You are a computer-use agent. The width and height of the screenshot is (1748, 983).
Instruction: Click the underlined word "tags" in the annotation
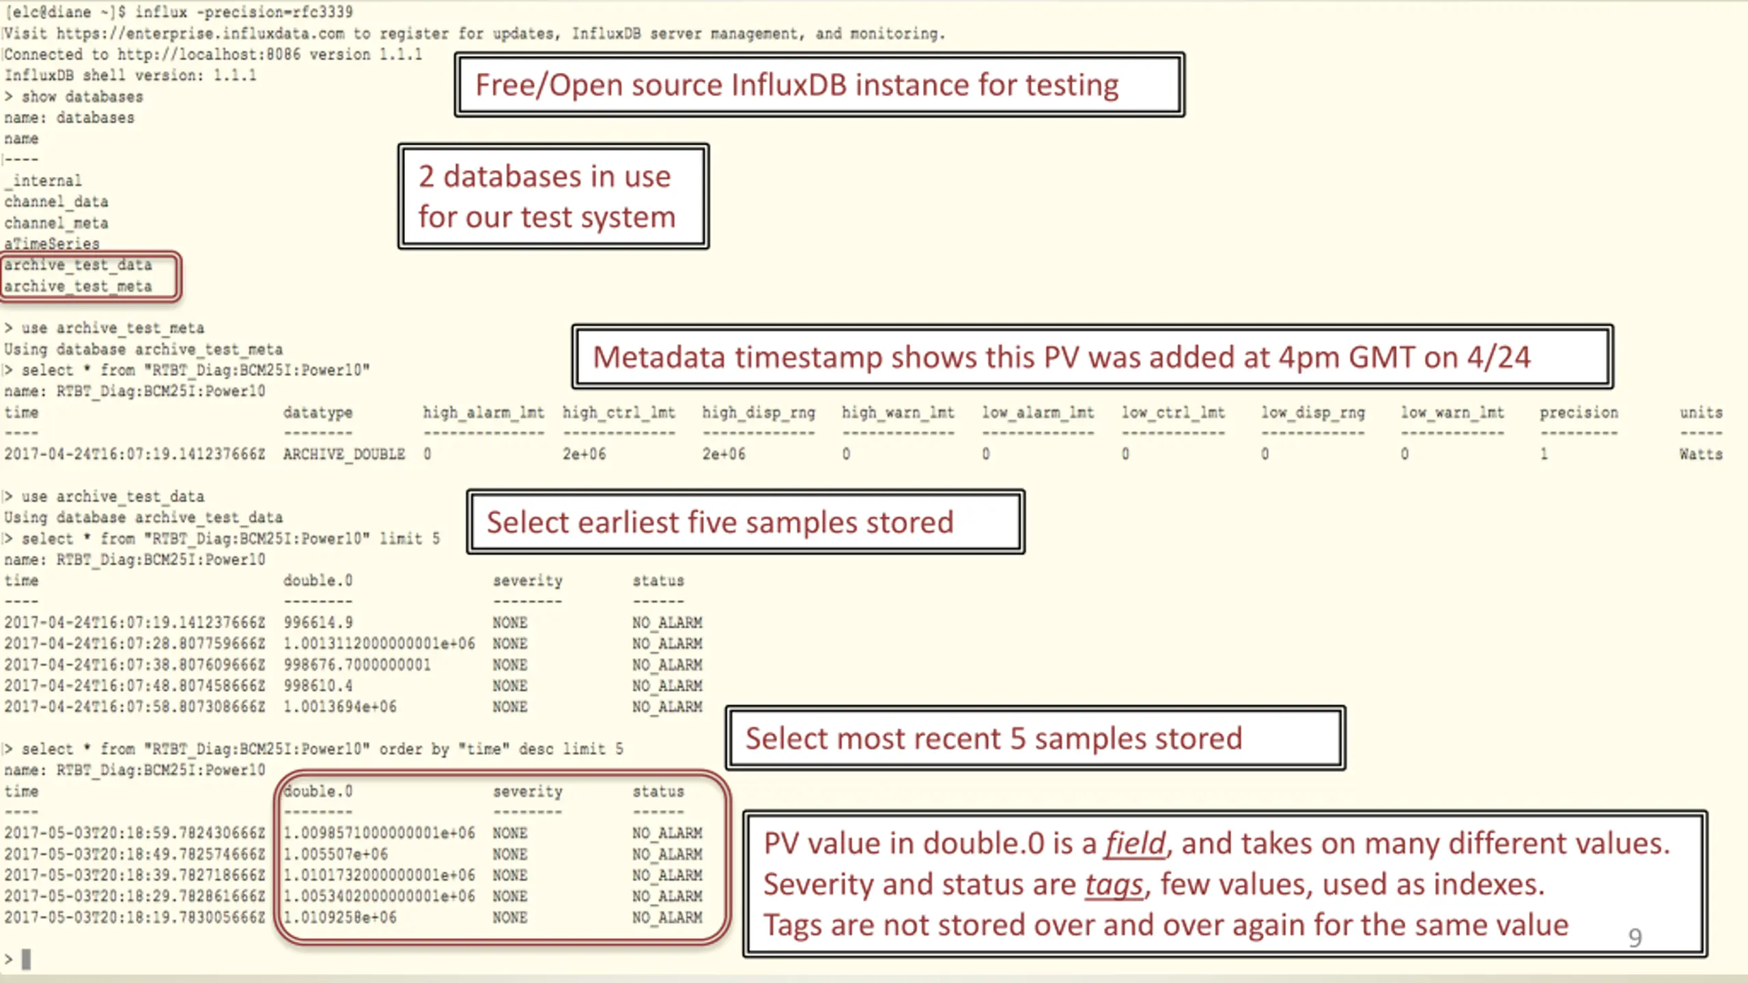coord(1113,885)
